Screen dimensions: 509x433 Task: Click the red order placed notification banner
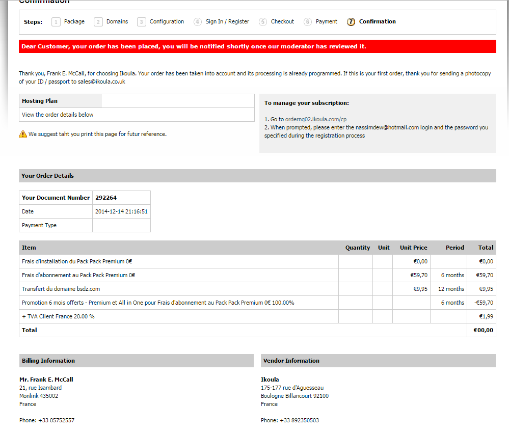pos(257,46)
